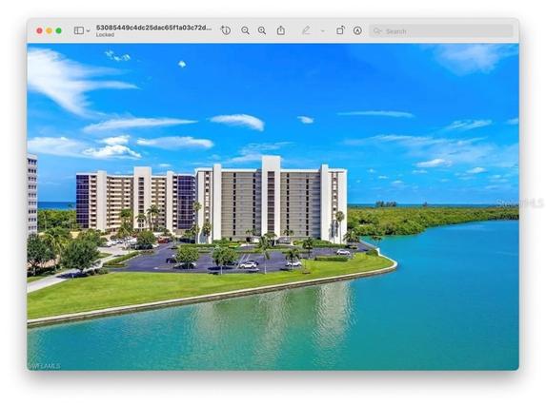
Task: Expand the sidebar view options chevron
Action: tap(88, 31)
